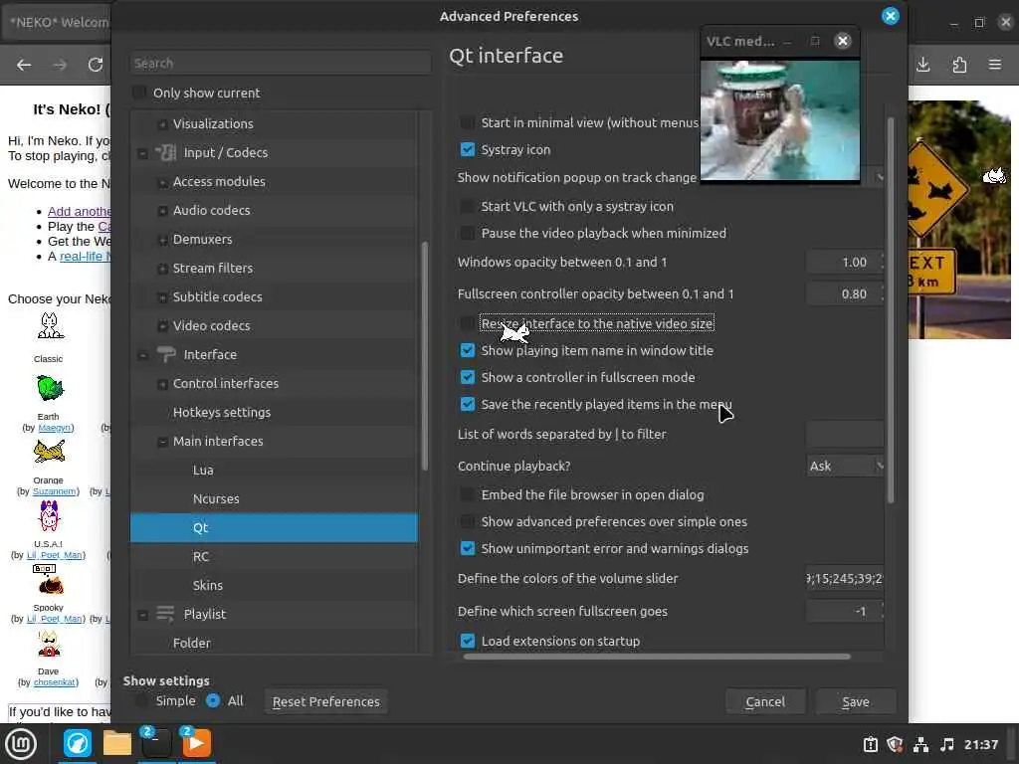Select the Spooky Neko icon
Viewport: 1019px width, 764px height.
[48, 580]
